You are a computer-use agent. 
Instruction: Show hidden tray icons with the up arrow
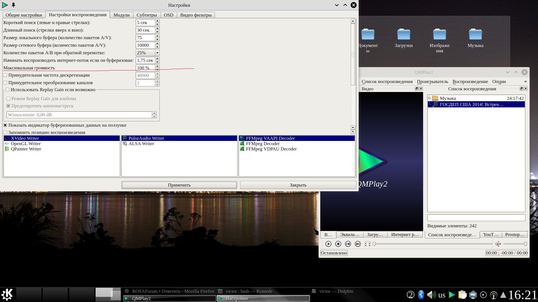503,295
